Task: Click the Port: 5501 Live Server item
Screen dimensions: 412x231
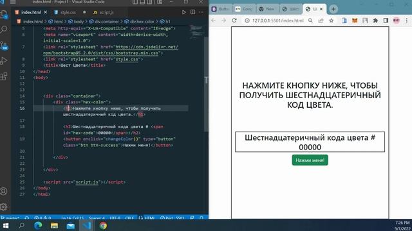Action: click(x=172, y=218)
